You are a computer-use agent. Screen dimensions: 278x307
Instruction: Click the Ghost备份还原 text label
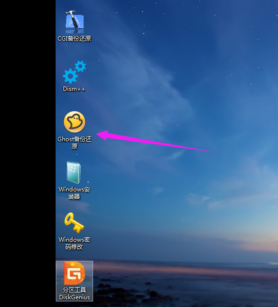point(74,143)
